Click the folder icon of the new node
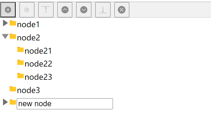The width and height of the screenshot is (211, 140). click(13, 102)
